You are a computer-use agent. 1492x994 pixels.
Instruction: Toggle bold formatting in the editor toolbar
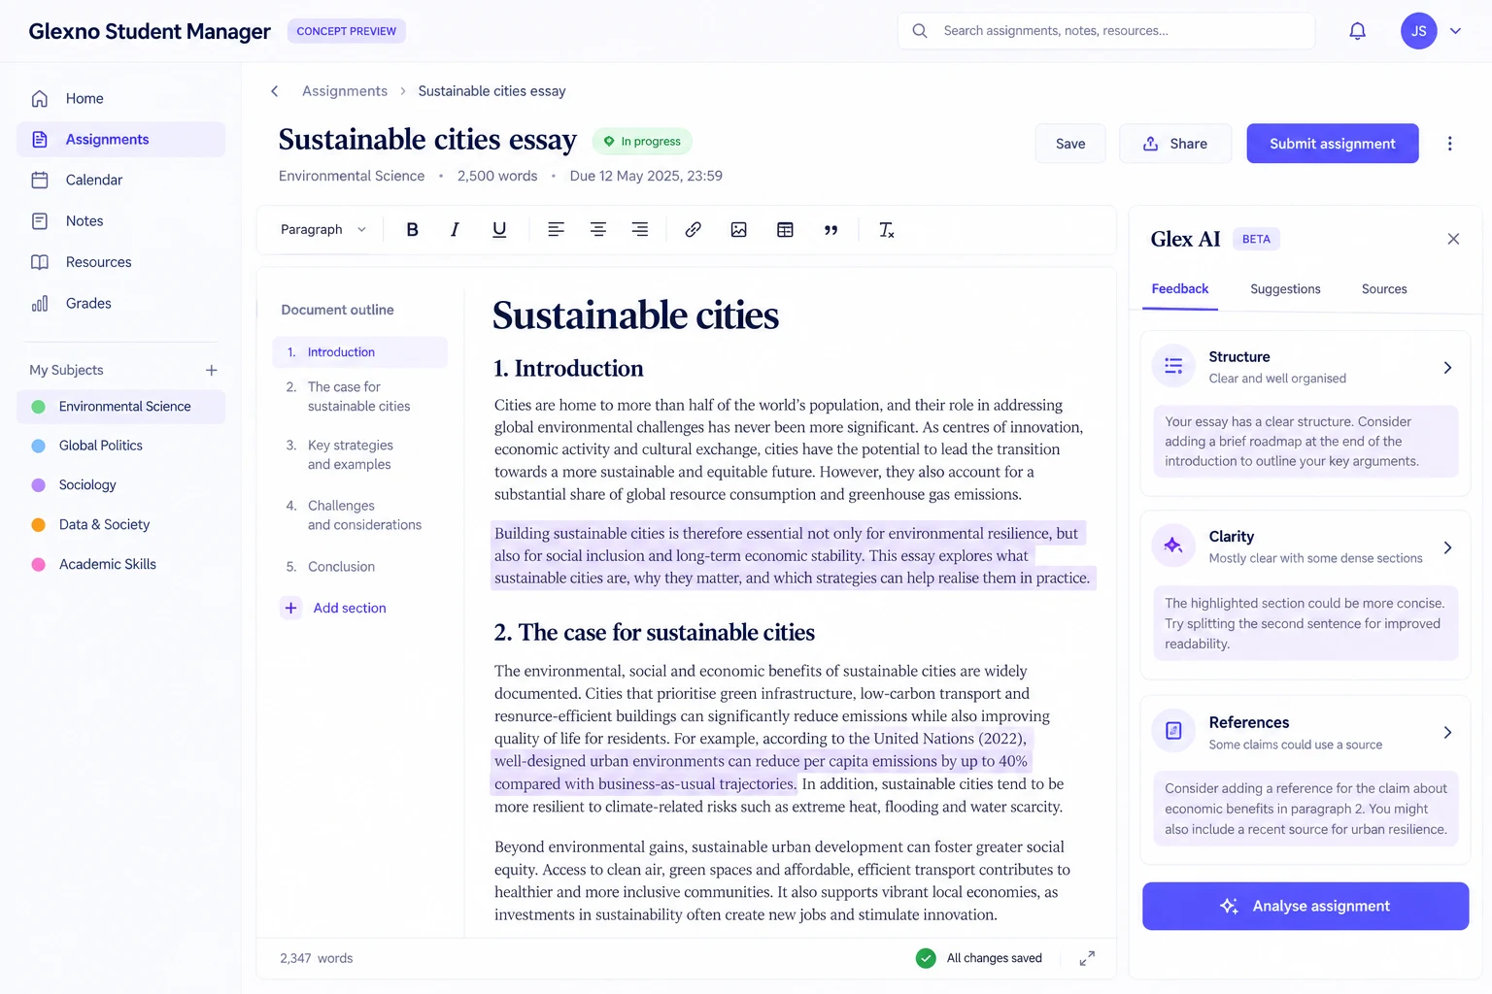coord(412,230)
